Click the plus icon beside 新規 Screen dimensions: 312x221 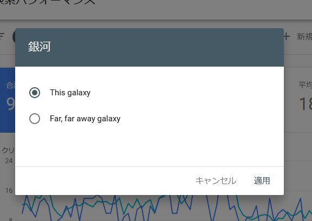(x=287, y=37)
